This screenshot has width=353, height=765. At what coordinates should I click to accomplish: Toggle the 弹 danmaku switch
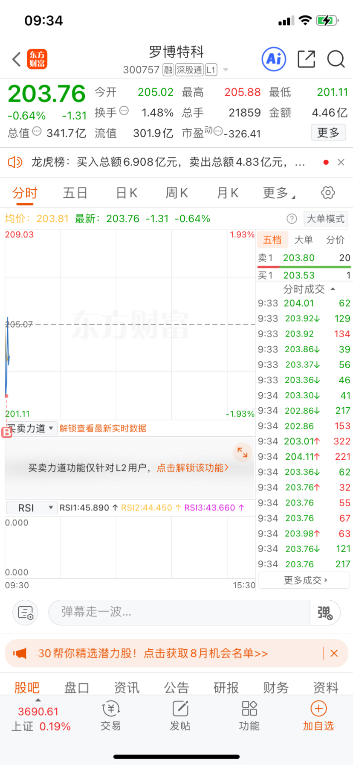click(x=325, y=613)
